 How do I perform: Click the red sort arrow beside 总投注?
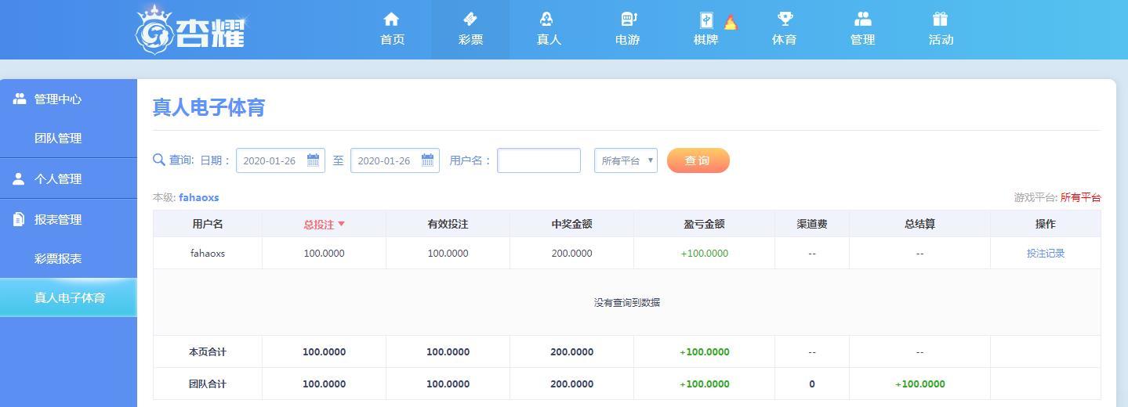[341, 224]
